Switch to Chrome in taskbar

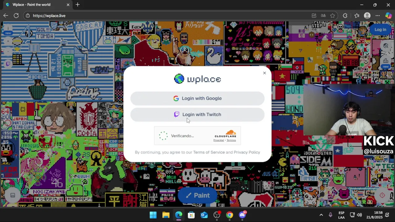click(230, 215)
